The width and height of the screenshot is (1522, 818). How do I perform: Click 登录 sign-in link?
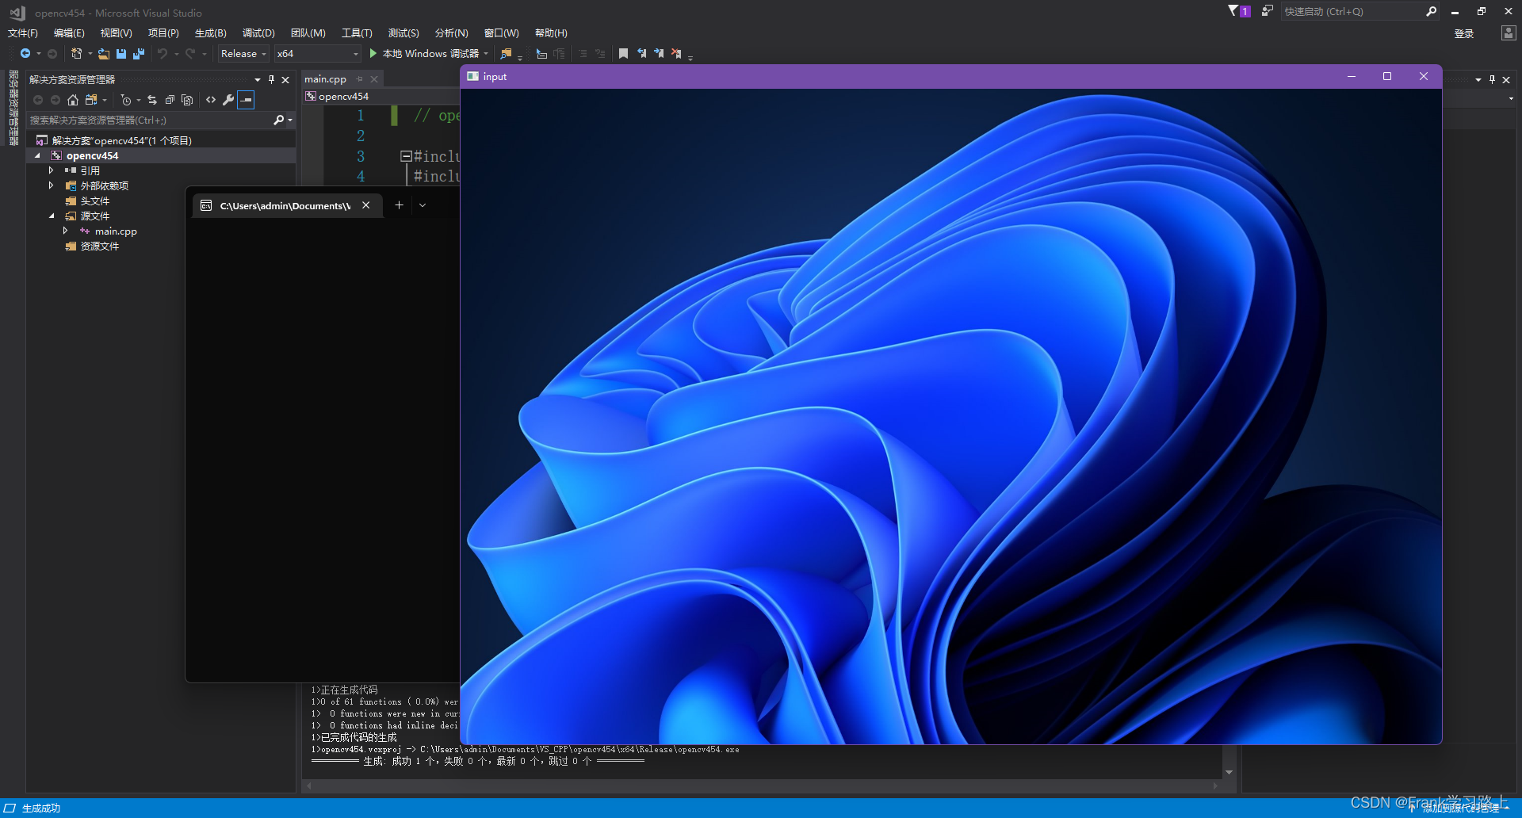1464,33
